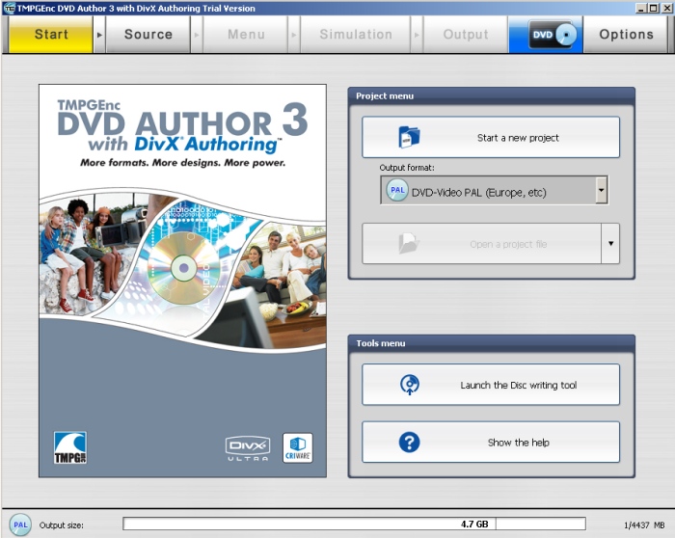This screenshot has height=538, width=675.
Task: Click the Project menu panel header
Action: coord(491,96)
